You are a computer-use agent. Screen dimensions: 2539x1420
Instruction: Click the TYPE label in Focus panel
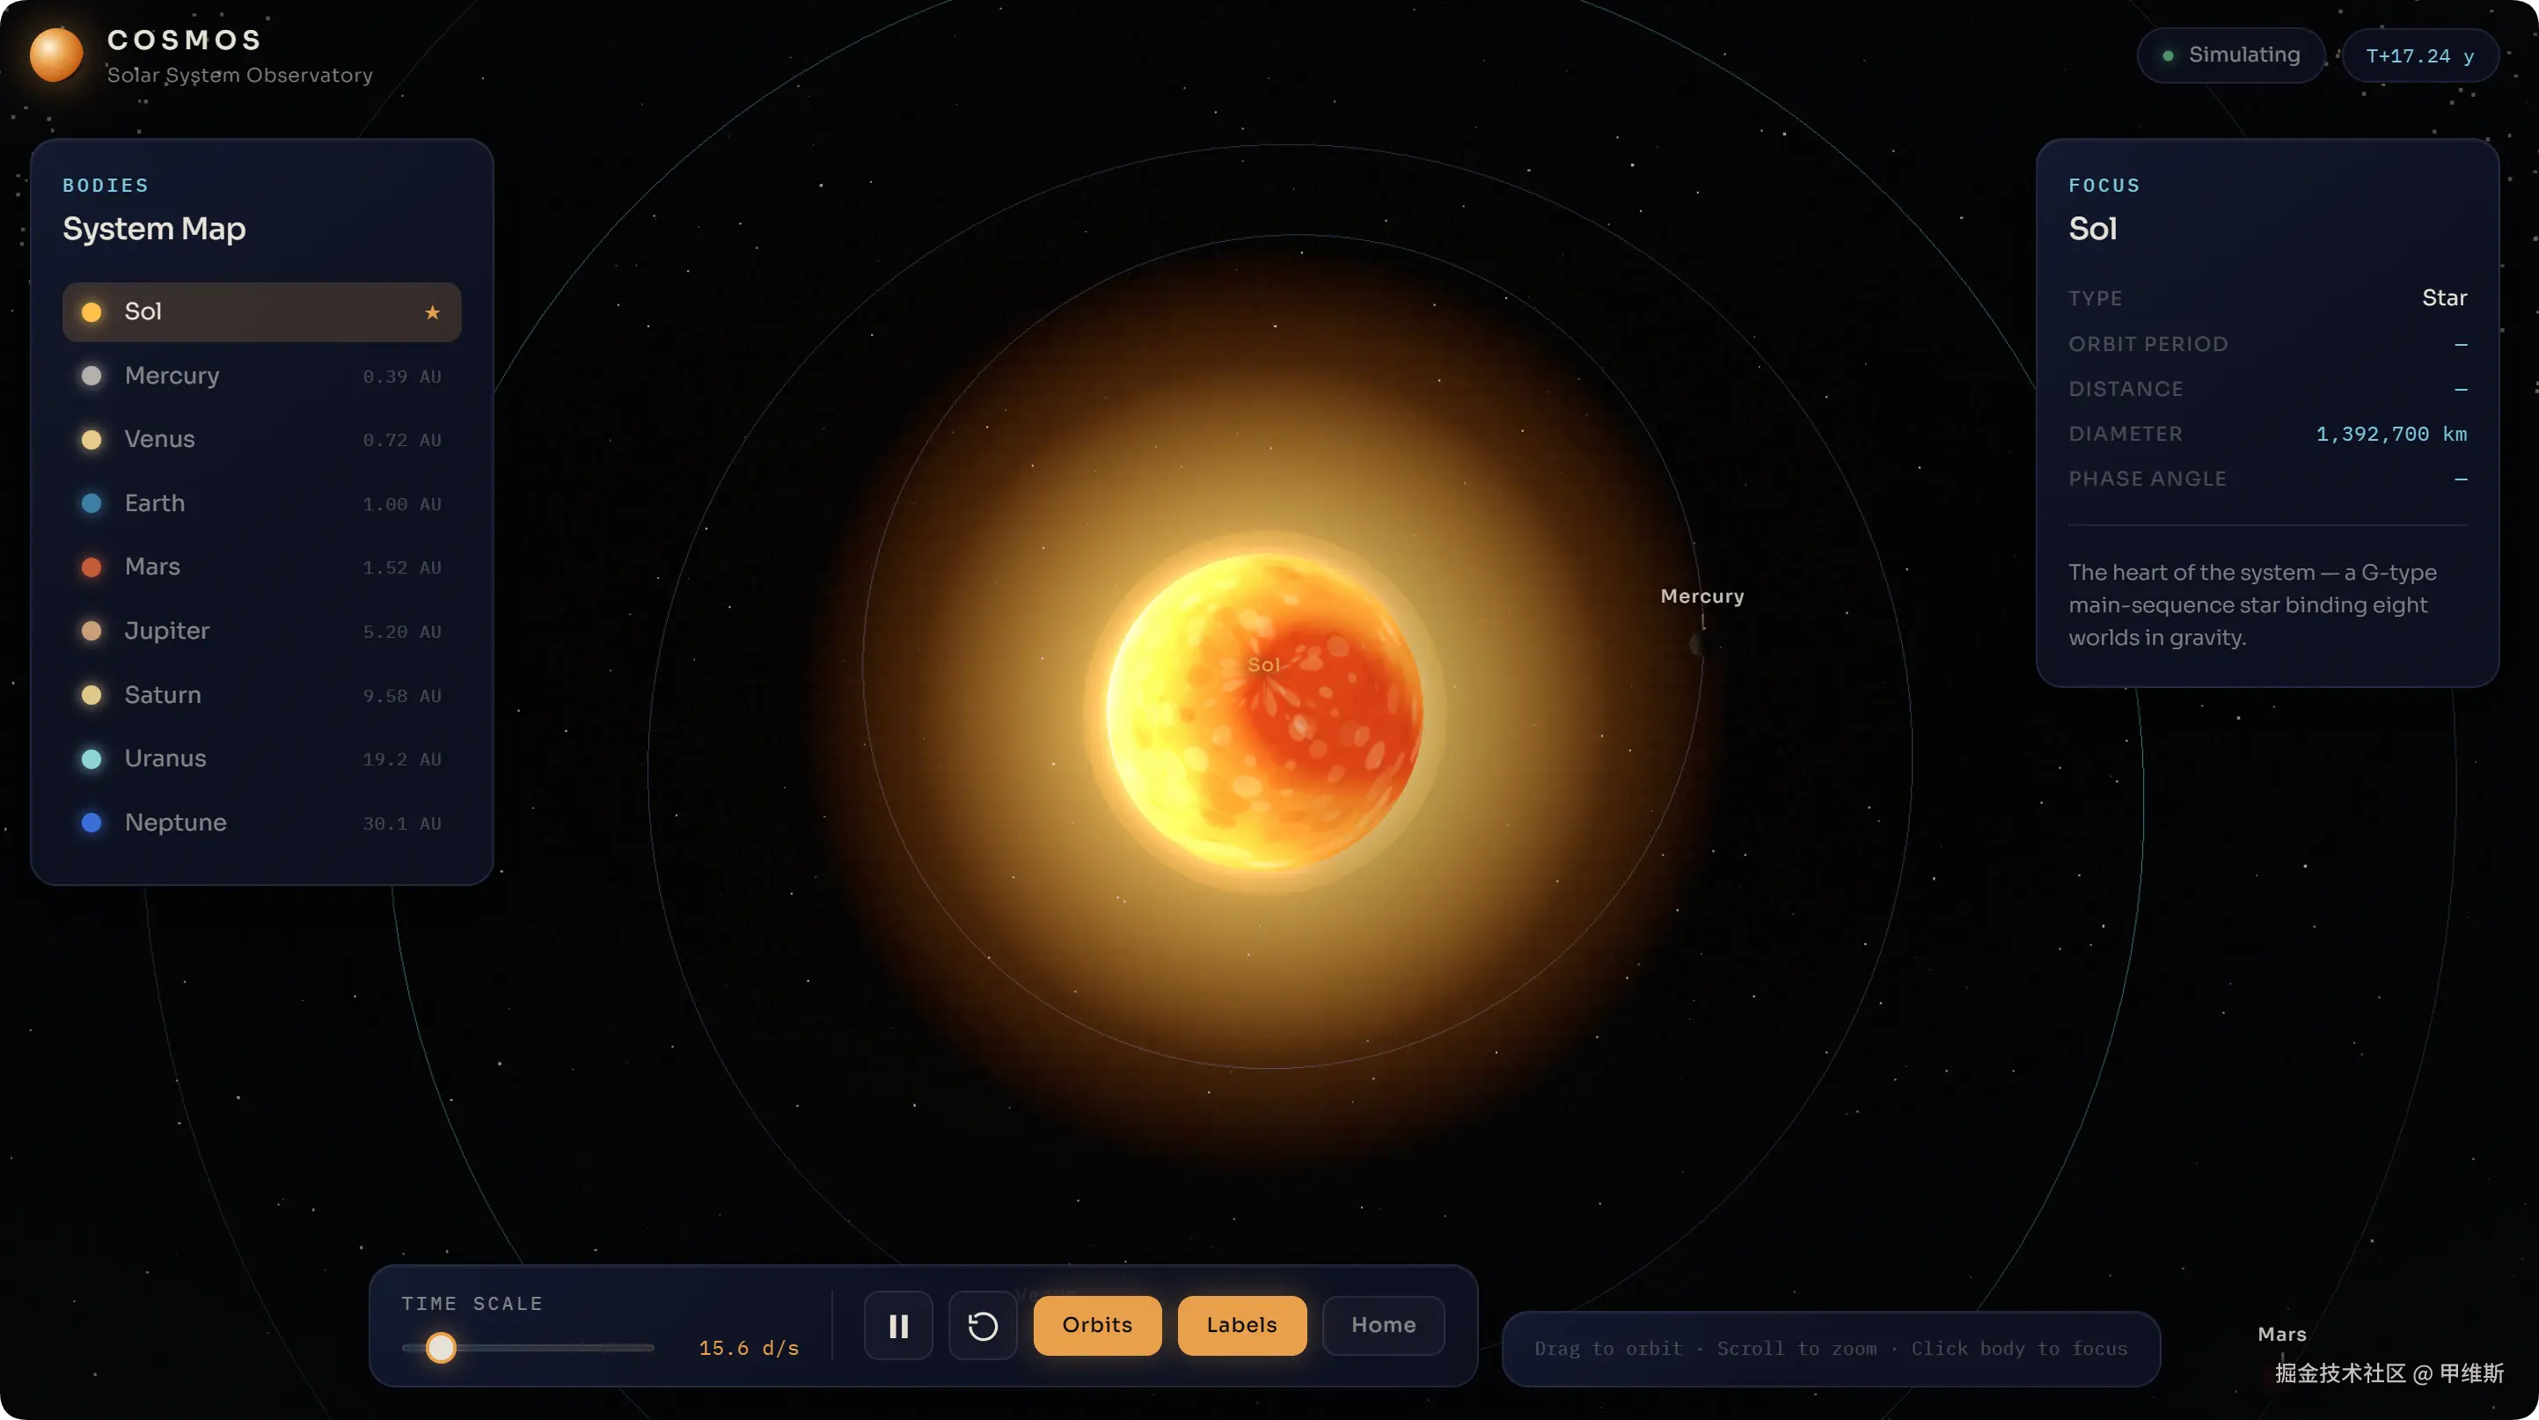pos(2095,298)
